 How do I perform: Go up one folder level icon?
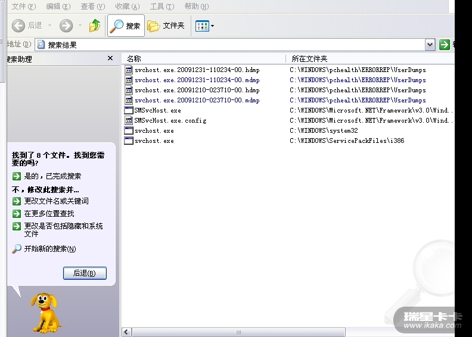pyautogui.click(x=95, y=26)
